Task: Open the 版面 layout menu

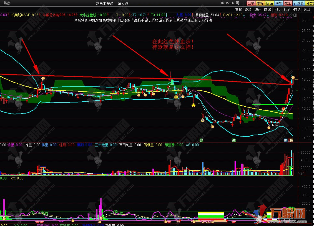Action: (269, 3)
